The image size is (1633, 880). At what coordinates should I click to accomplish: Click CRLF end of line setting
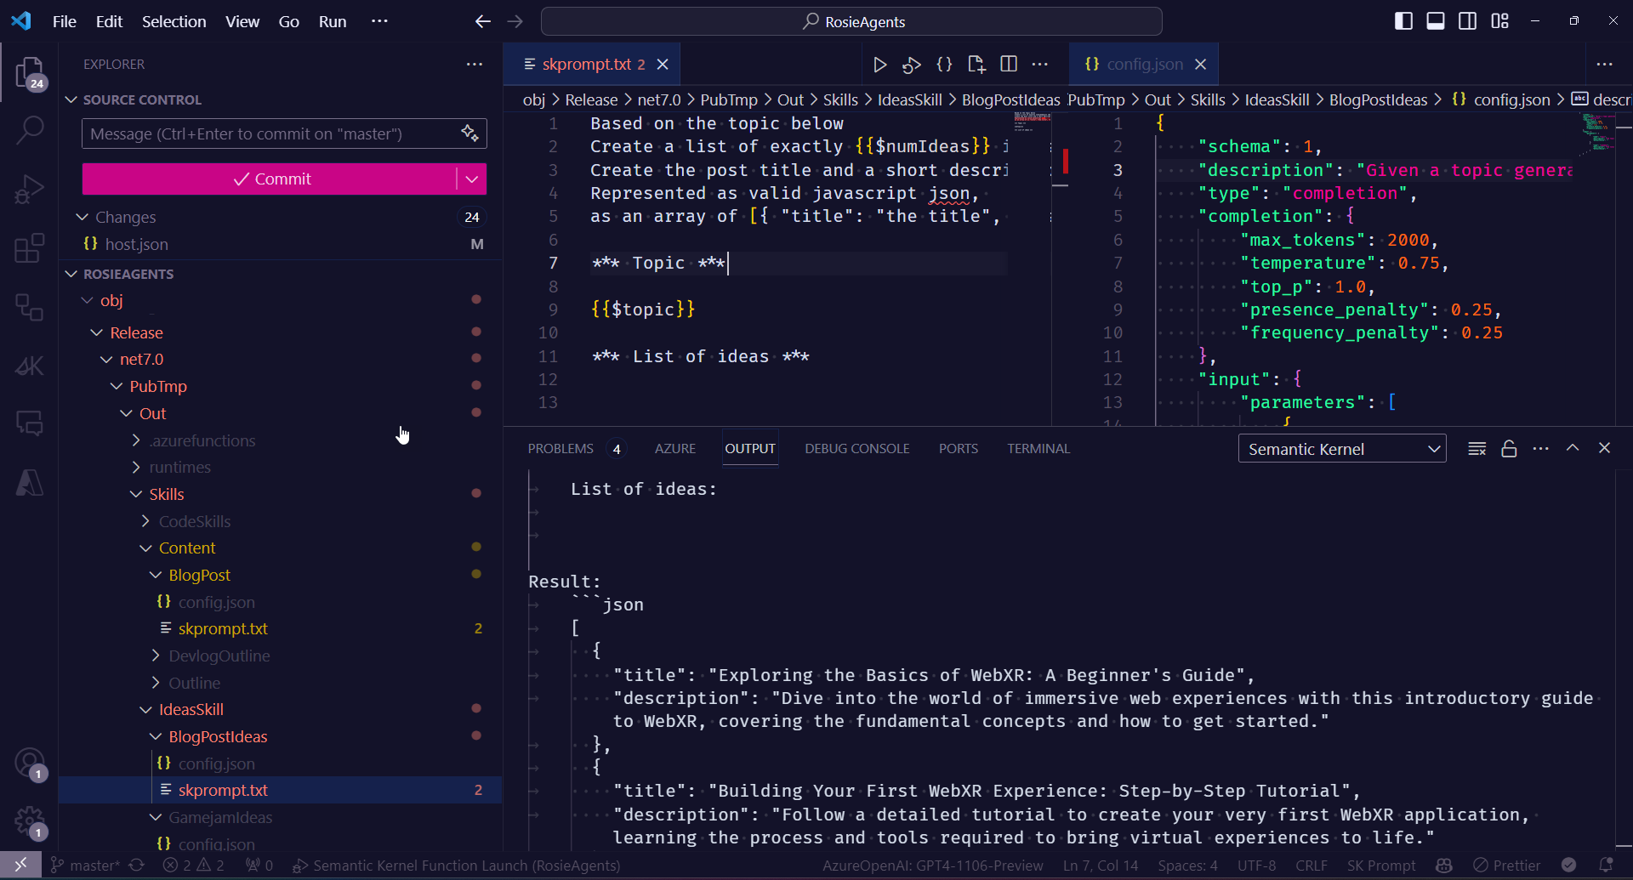click(x=1311, y=866)
